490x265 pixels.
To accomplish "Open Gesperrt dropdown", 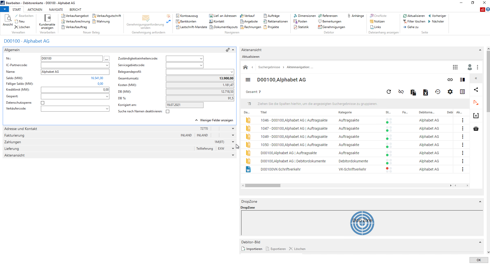I will click(x=107, y=96).
